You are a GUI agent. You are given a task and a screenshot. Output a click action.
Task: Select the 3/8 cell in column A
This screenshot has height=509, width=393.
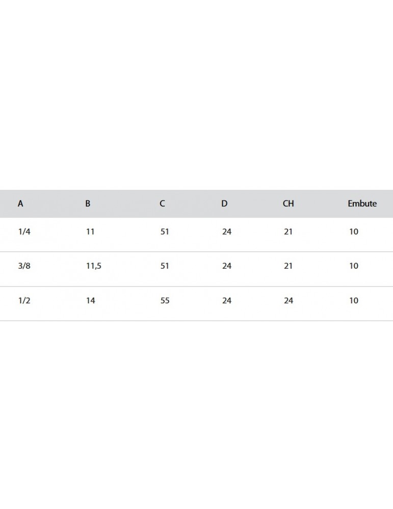tap(24, 266)
